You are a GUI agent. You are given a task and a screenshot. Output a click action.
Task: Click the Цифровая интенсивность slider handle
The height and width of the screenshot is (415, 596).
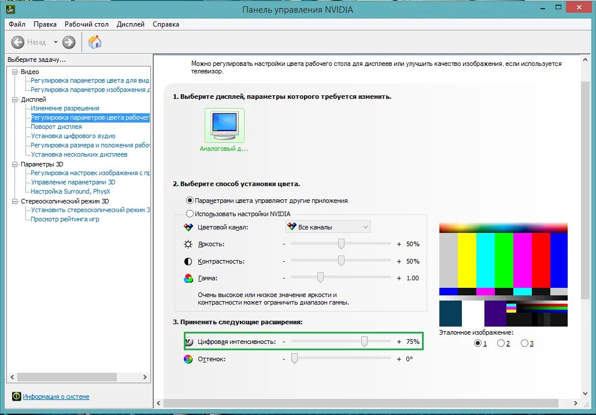(364, 342)
